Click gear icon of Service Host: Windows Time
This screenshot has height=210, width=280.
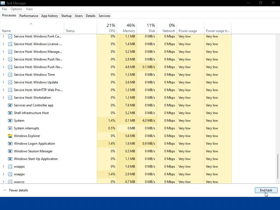[x=10, y=75]
